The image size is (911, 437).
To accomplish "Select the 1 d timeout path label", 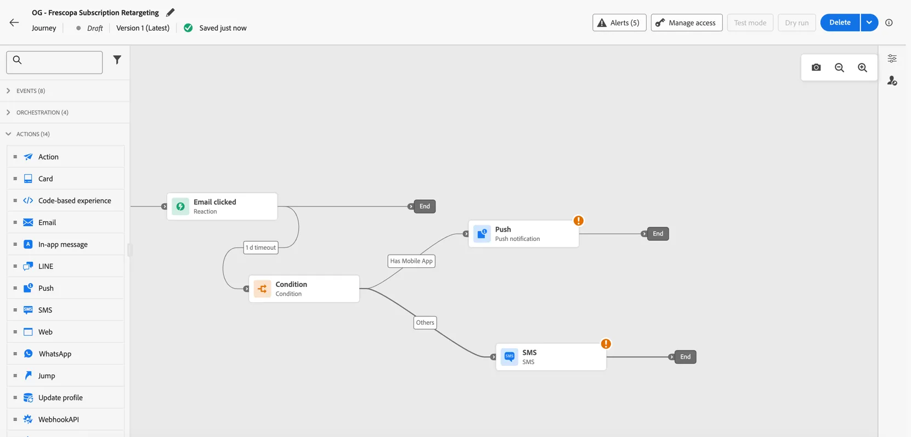I will pos(261,248).
